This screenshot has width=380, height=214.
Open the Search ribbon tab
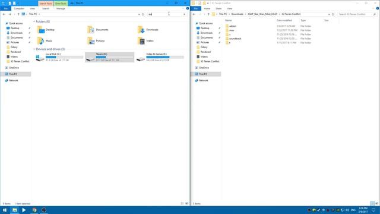46,8
